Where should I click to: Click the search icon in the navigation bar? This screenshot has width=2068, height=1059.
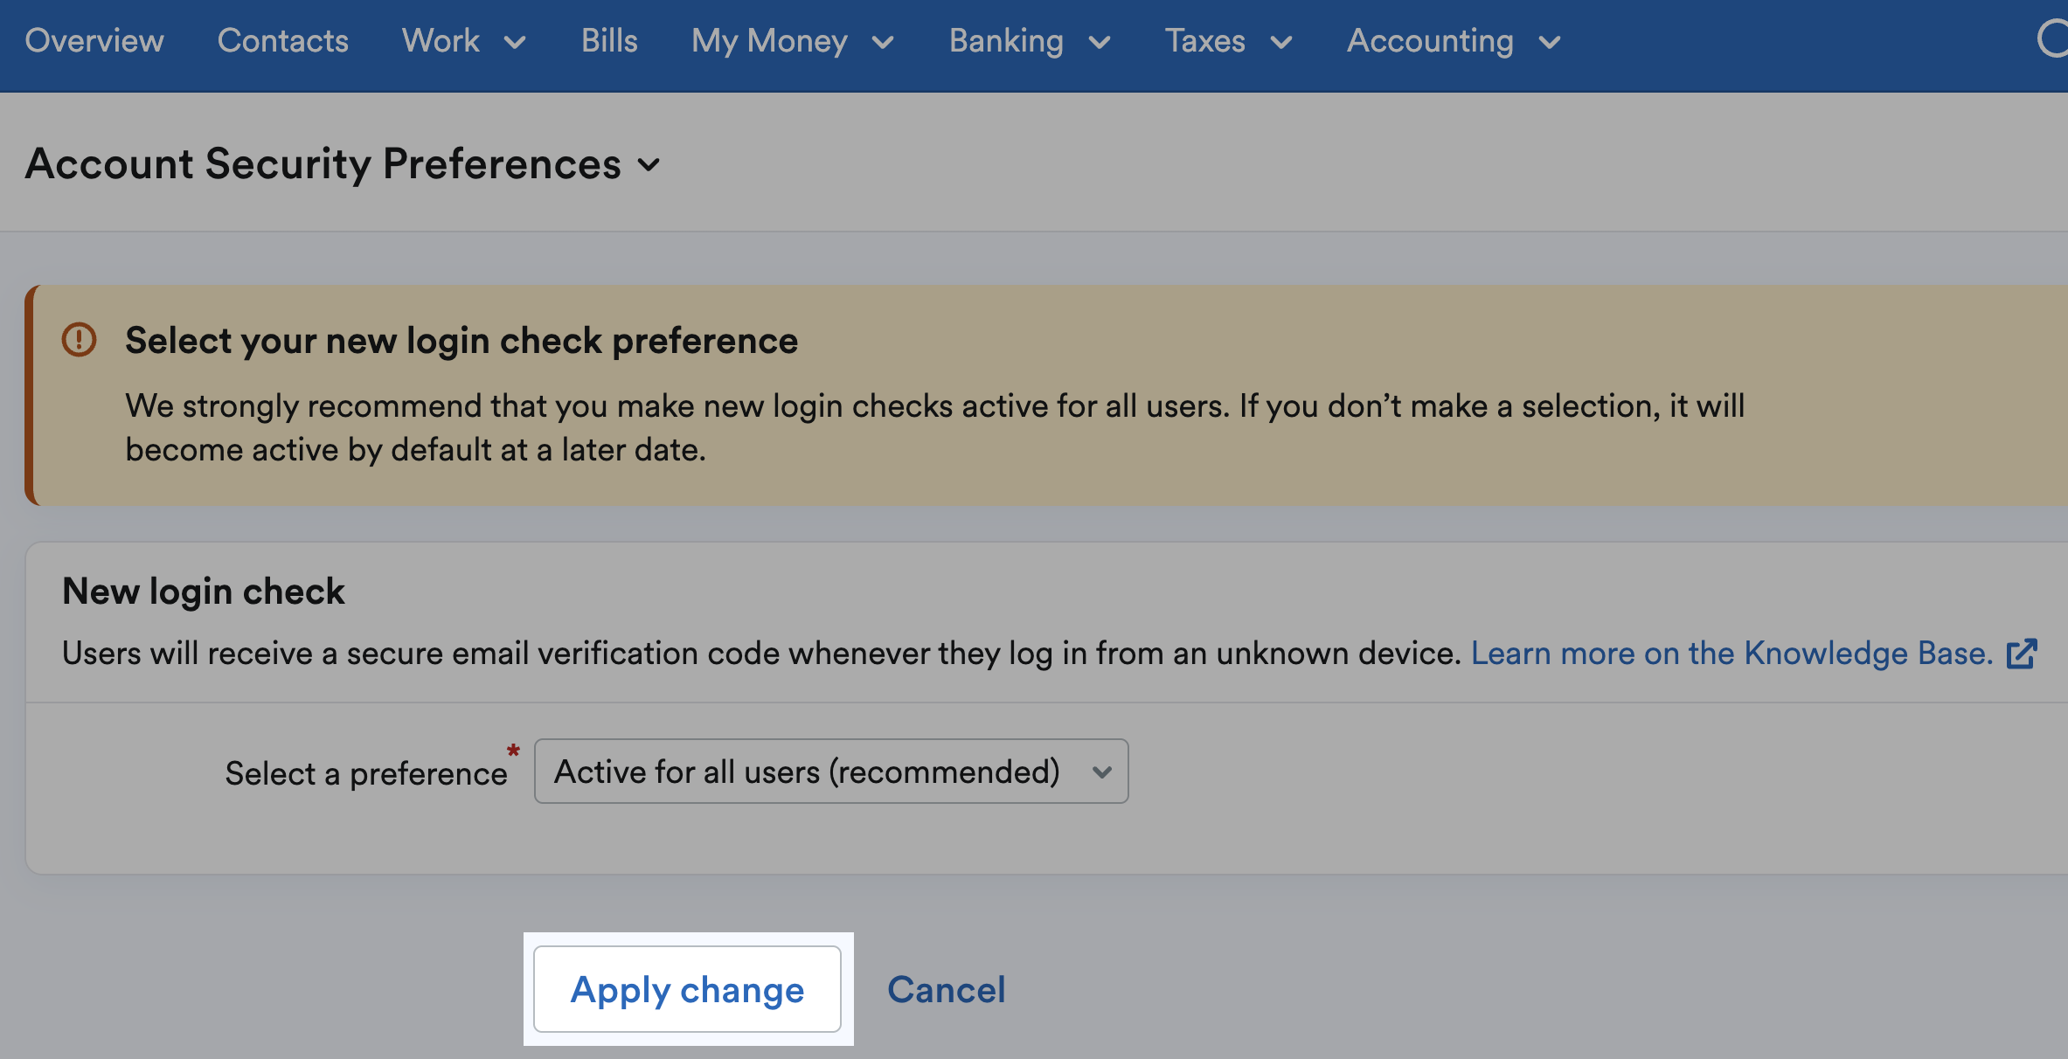pos(2052,39)
